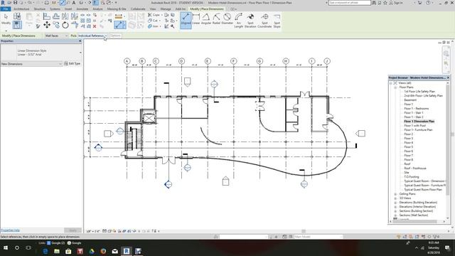The width and height of the screenshot is (455, 256).
Task: Open the Basement floor plan view
Action: pos(410,100)
